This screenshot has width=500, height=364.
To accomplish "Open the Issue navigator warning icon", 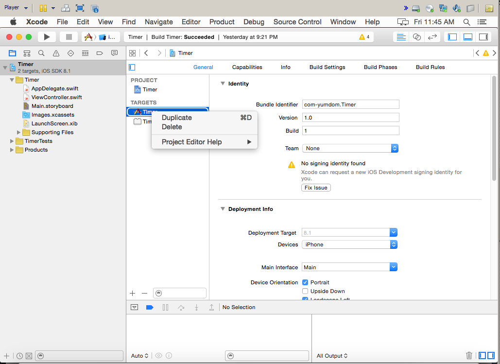I will point(56,53).
